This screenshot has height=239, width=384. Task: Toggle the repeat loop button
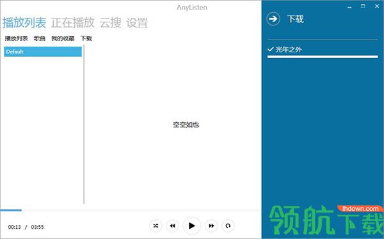[228, 226]
